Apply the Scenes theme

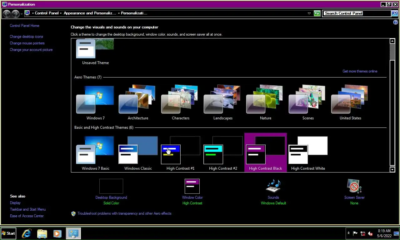pos(308,102)
